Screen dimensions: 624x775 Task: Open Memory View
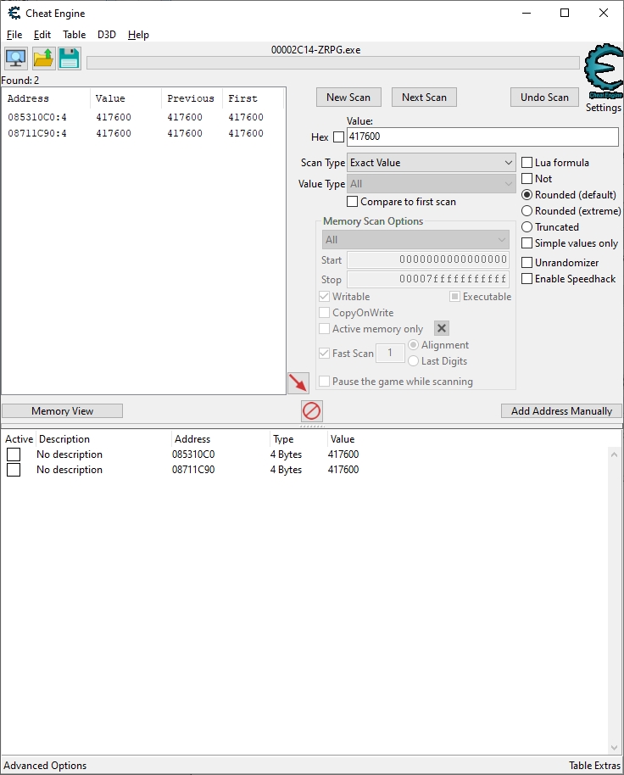click(62, 410)
